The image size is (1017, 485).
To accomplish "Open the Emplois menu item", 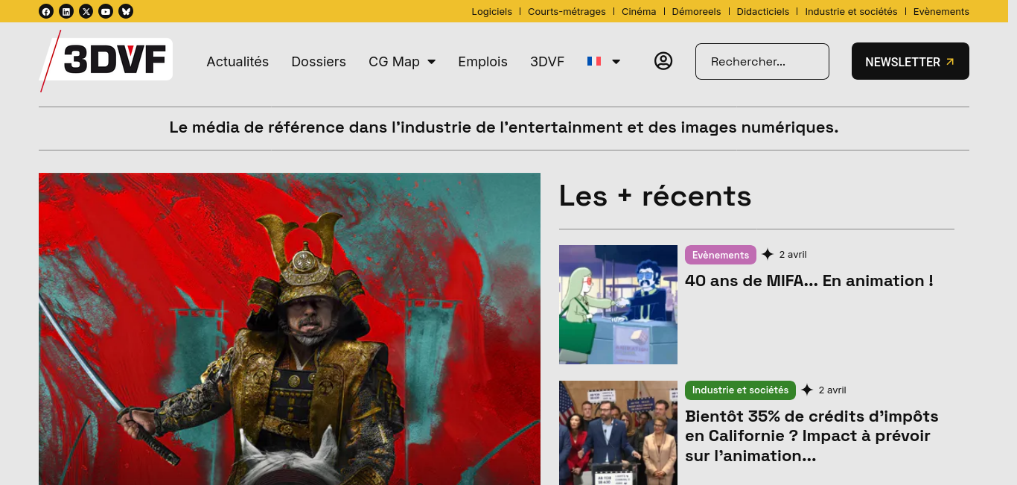I will pyautogui.click(x=482, y=62).
